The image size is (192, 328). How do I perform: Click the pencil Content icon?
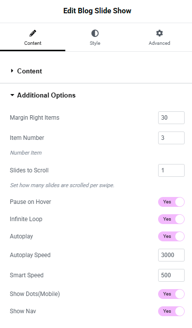[x=33, y=33]
